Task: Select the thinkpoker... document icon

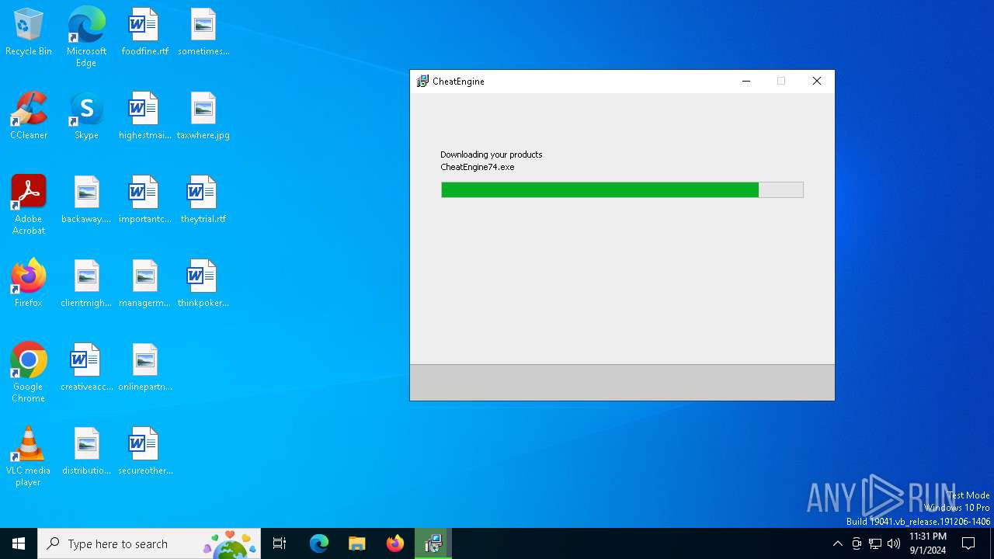Action: (x=203, y=284)
